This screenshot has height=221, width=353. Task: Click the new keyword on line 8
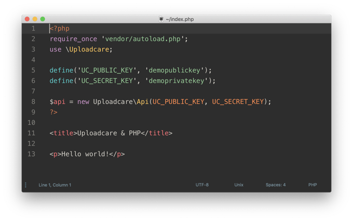[83, 102]
